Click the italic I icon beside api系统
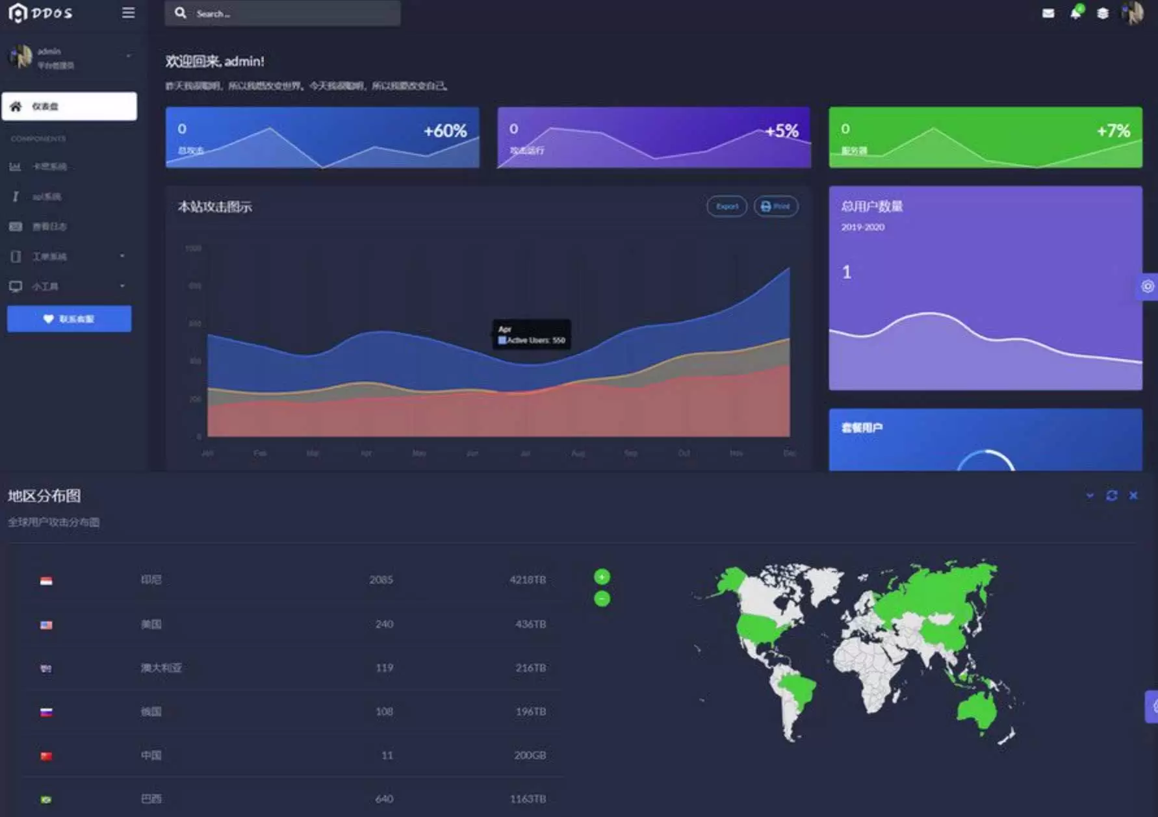 click(x=15, y=197)
